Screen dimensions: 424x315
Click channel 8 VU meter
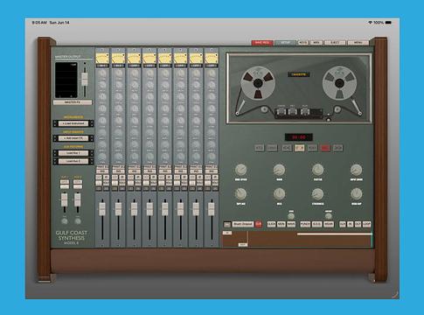[x=212, y=58]
